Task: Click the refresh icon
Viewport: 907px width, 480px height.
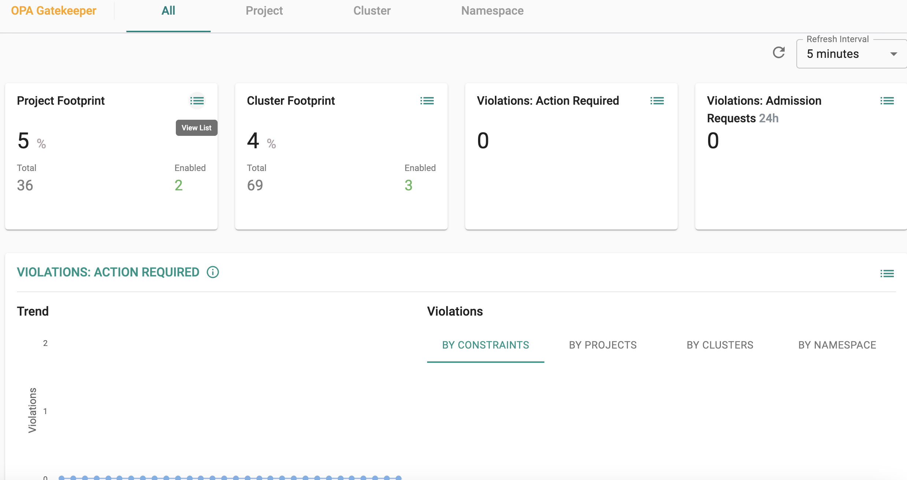Action: (x=779, y=53)
